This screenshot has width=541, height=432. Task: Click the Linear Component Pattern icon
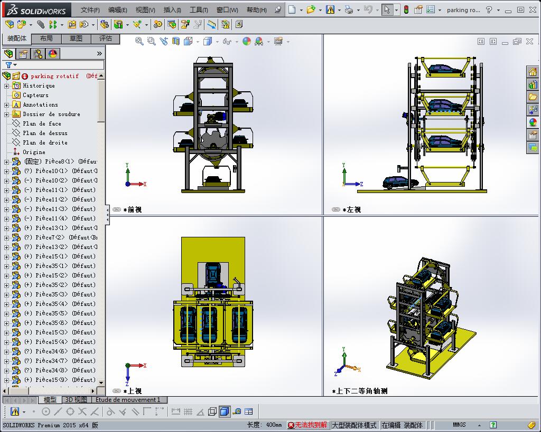pyautogui.click(x=52, y=24)
